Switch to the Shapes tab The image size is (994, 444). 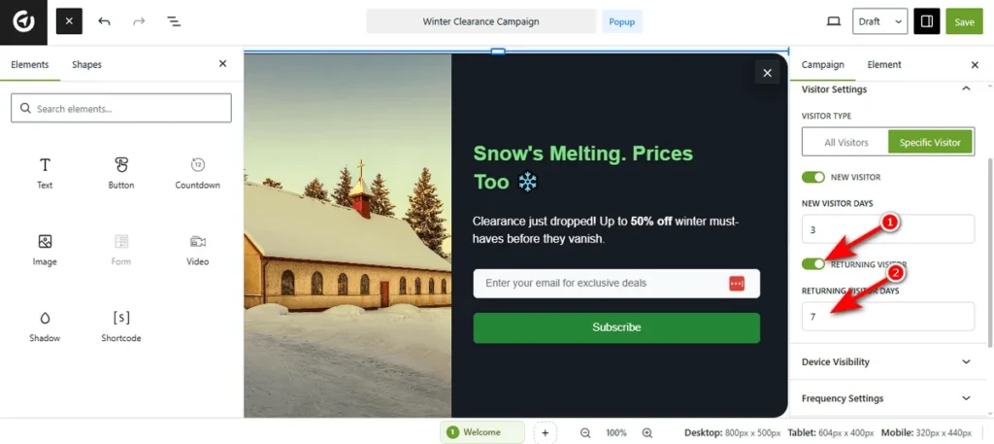86,64
